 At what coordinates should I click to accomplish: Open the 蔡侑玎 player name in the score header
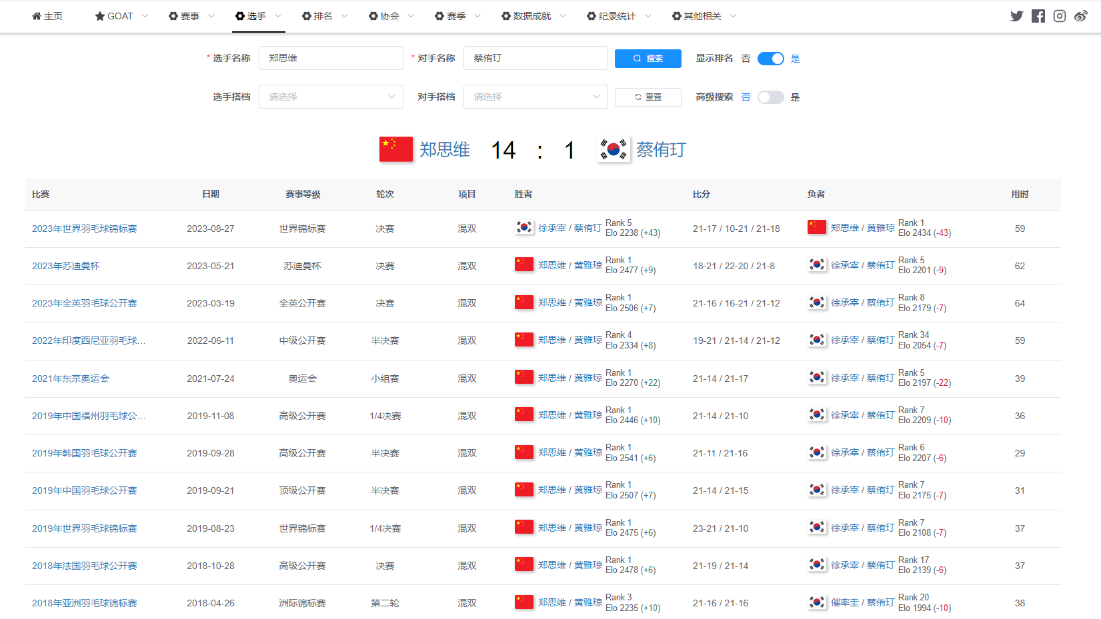(661, 149)
